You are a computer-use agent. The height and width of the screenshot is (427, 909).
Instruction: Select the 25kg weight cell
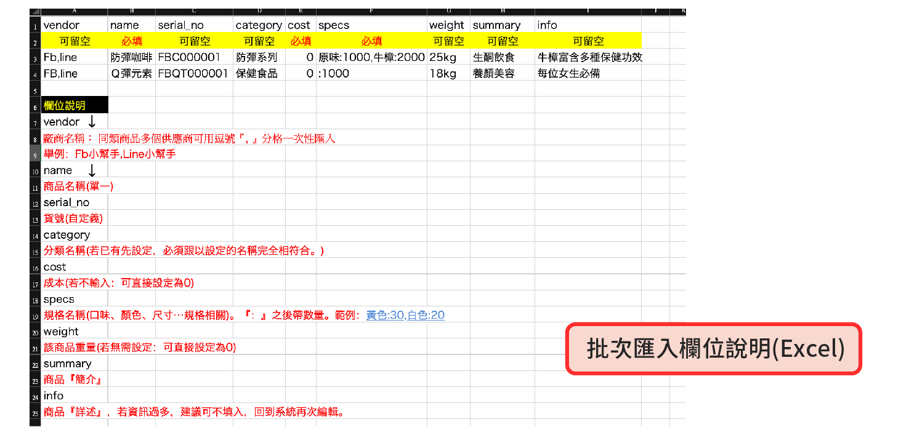point(448,57)
